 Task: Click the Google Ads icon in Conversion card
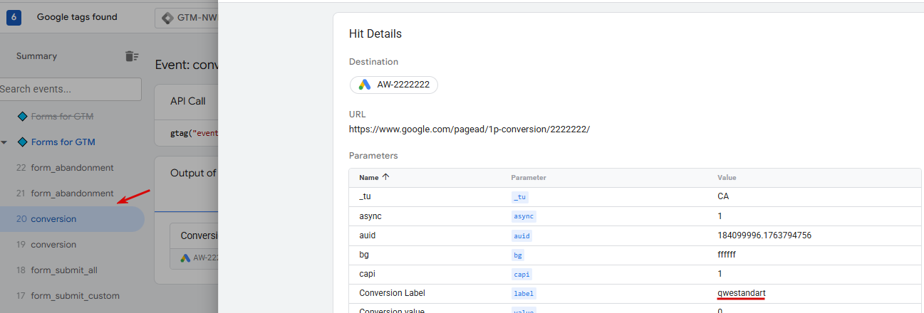click(x=185, y=258)
